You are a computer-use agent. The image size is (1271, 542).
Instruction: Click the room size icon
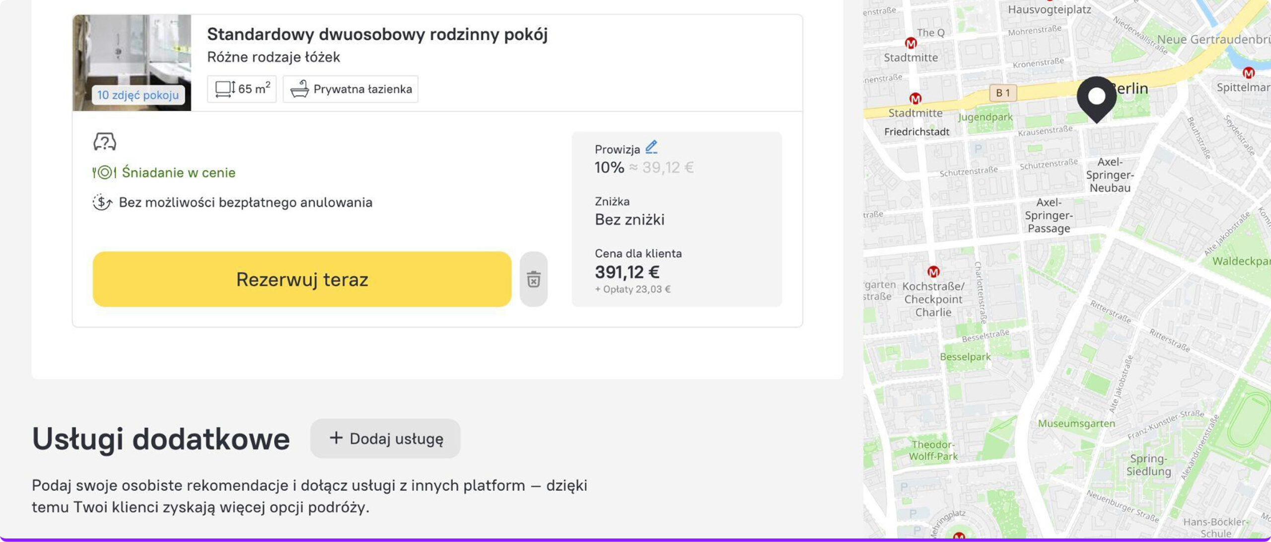[225, 89]
